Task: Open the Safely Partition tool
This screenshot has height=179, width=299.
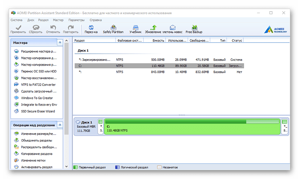Action: click(113, 29)
